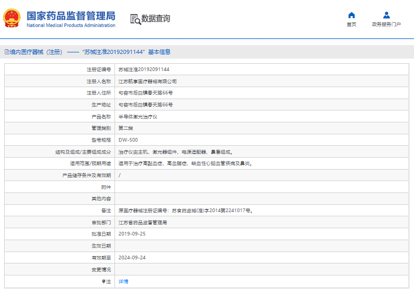Viewport: 414px width, 292px height.
Task: Click the 批准日期 label
Action: pyautogui.click(x=101, y=234)
